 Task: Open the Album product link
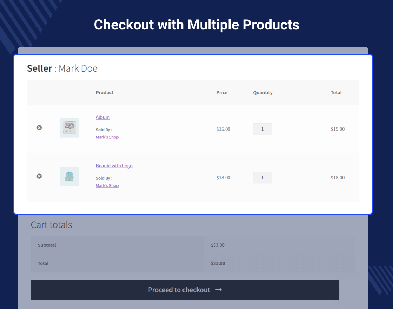[x=103, y=117]
